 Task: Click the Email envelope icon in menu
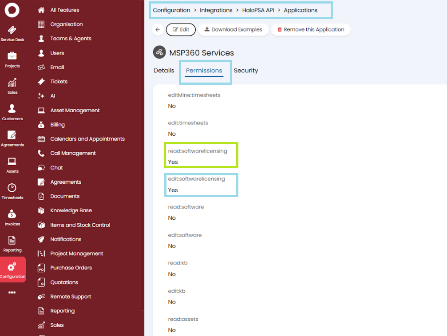click(41, 67)
